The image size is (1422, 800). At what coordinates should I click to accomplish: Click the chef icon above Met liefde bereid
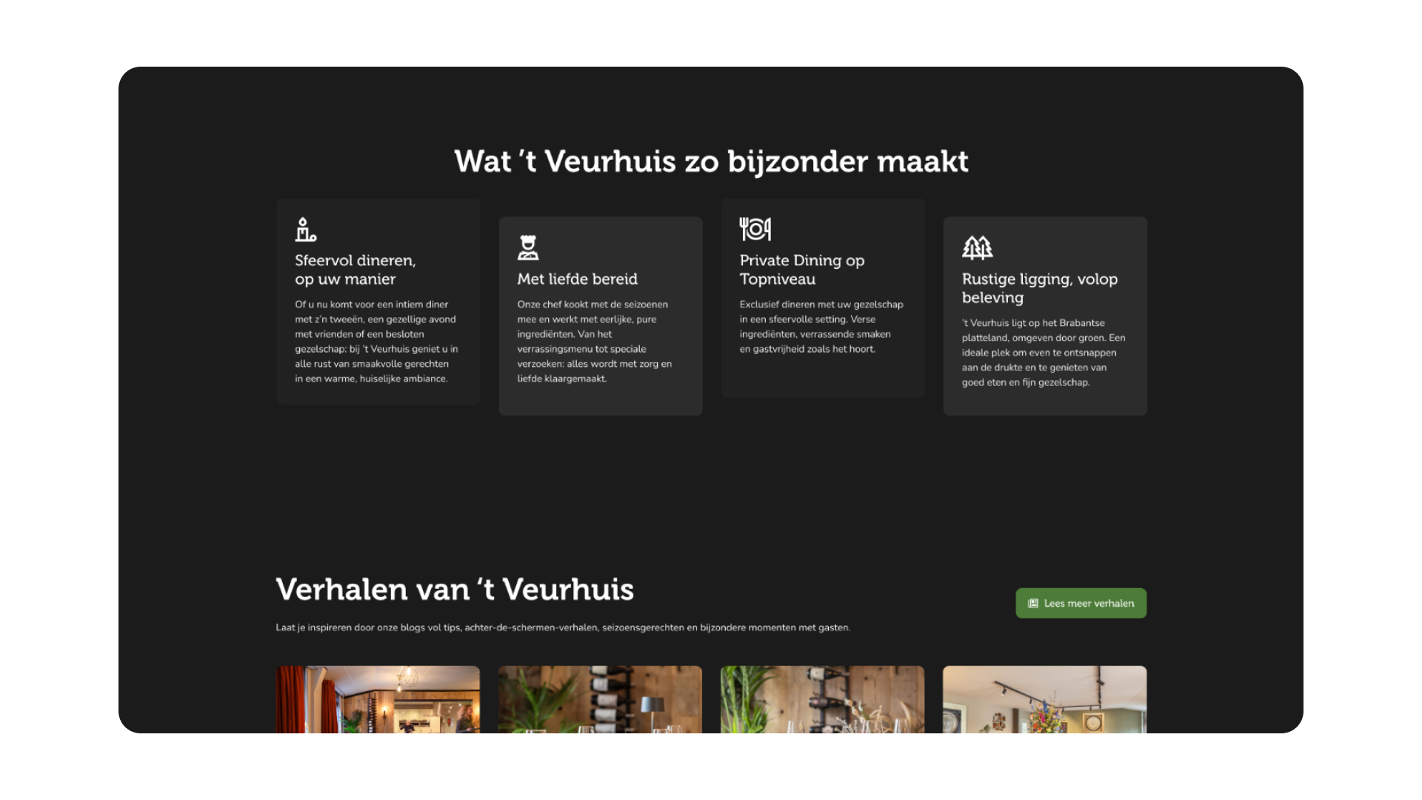(x=528, y=247)
